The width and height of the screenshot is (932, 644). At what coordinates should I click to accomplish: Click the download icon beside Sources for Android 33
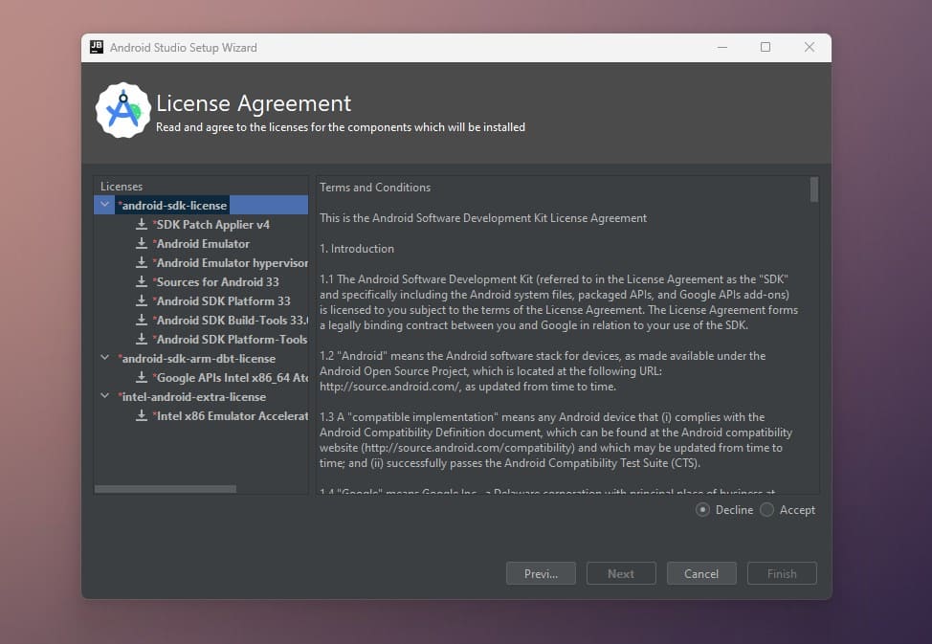click(x=142, y=281)
